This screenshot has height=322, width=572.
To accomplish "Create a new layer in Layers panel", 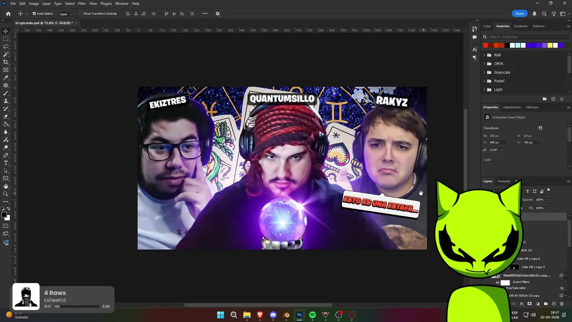I will pos(554,304).
